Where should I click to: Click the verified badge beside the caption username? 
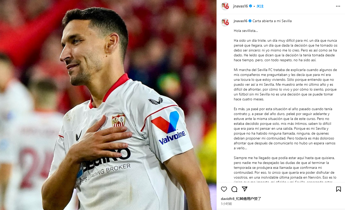(x=250, y=21)
